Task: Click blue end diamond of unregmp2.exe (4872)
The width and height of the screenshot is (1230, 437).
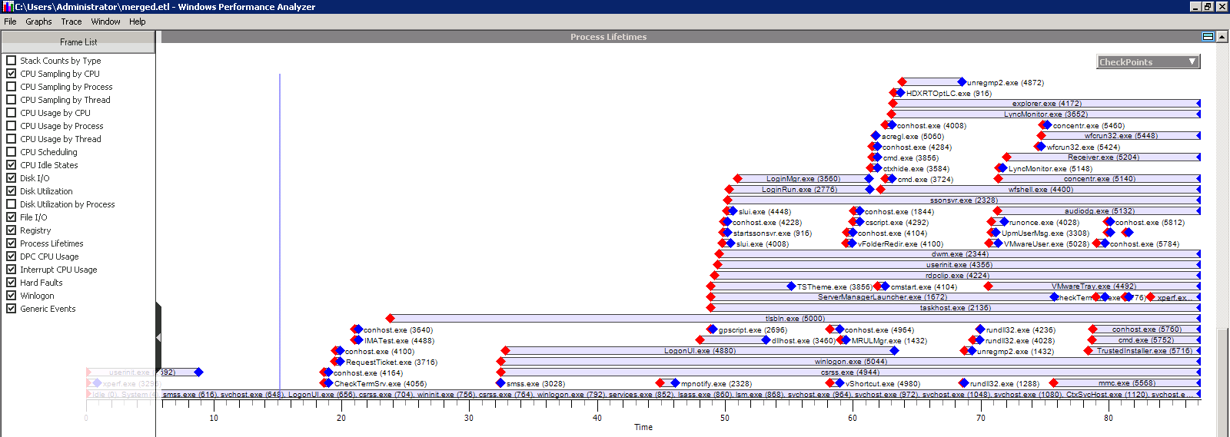Action: (x=962, y=81)
